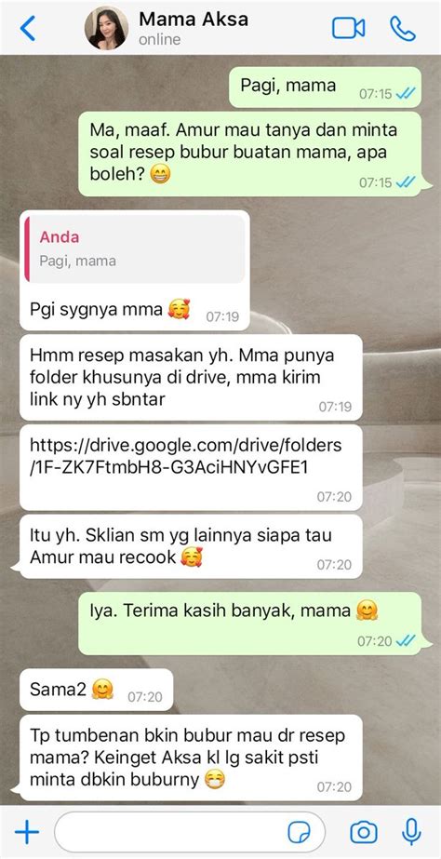Tap the 'online' status under contact name
Image resolution: width=441 pixels, height=859 pixels.
pos(159,40)
